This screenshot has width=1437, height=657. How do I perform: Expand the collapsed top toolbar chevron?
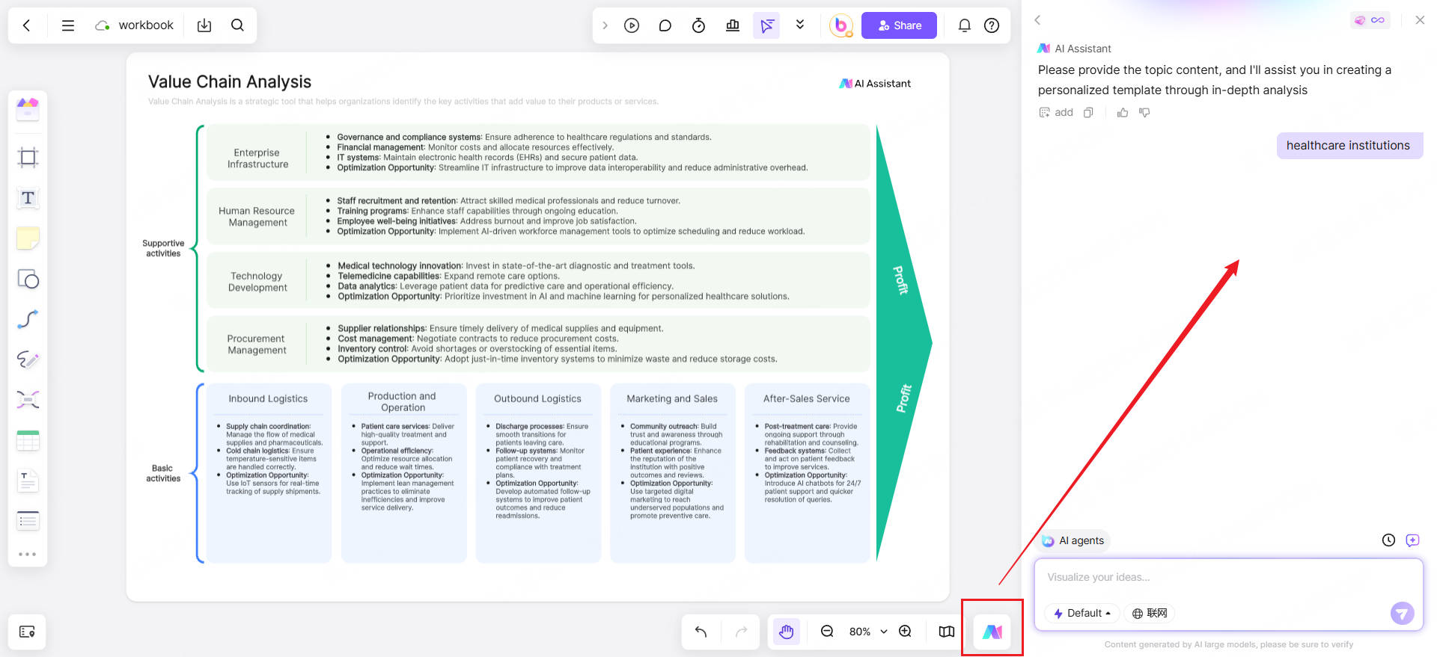click(x=605, y=25)
